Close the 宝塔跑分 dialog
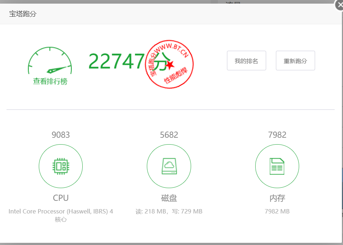This screenshot has height=245, width=343. click(x=339, y=5)
